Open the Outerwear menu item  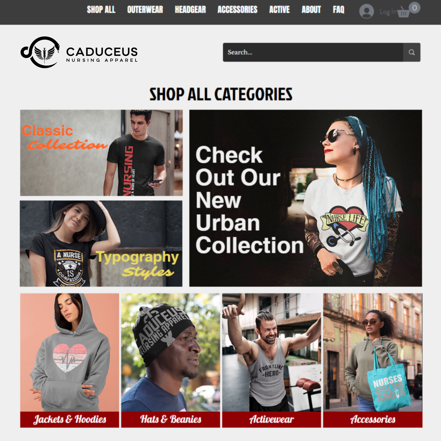point(145,10)
